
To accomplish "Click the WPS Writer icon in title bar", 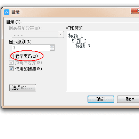I will click(x=7, y=12).
